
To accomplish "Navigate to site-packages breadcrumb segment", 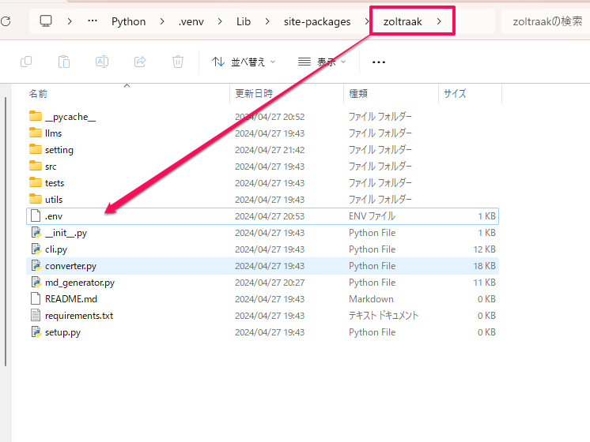I will 317,22.
